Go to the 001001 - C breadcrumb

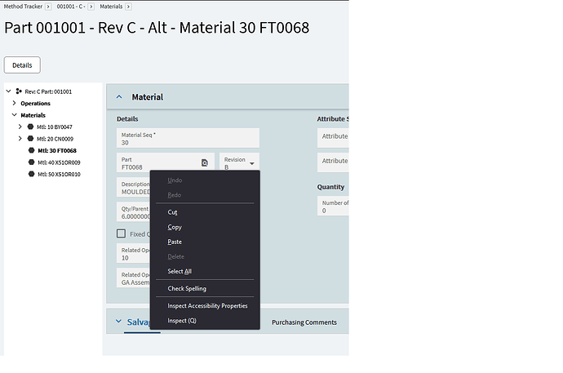[x=71, y=7]
